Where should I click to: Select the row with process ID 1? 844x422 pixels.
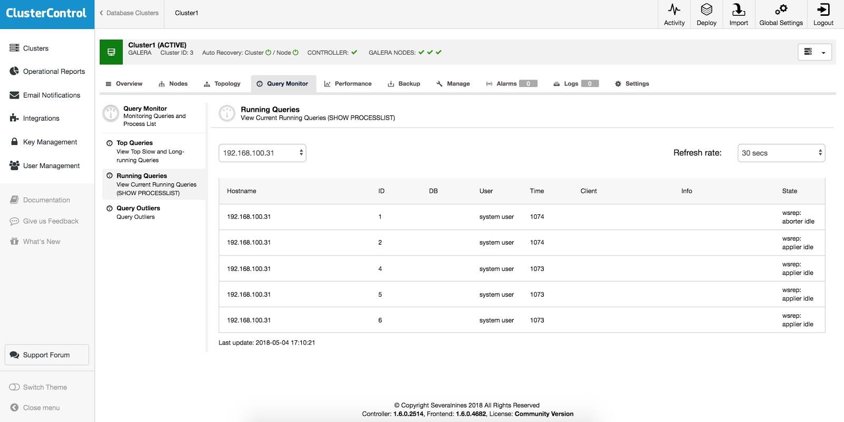click(x=522, y=217)
